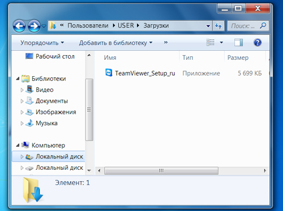This screenshot has width=283, height=211.
Task: Maximize the Explorer window
Action: coord(238,8)
